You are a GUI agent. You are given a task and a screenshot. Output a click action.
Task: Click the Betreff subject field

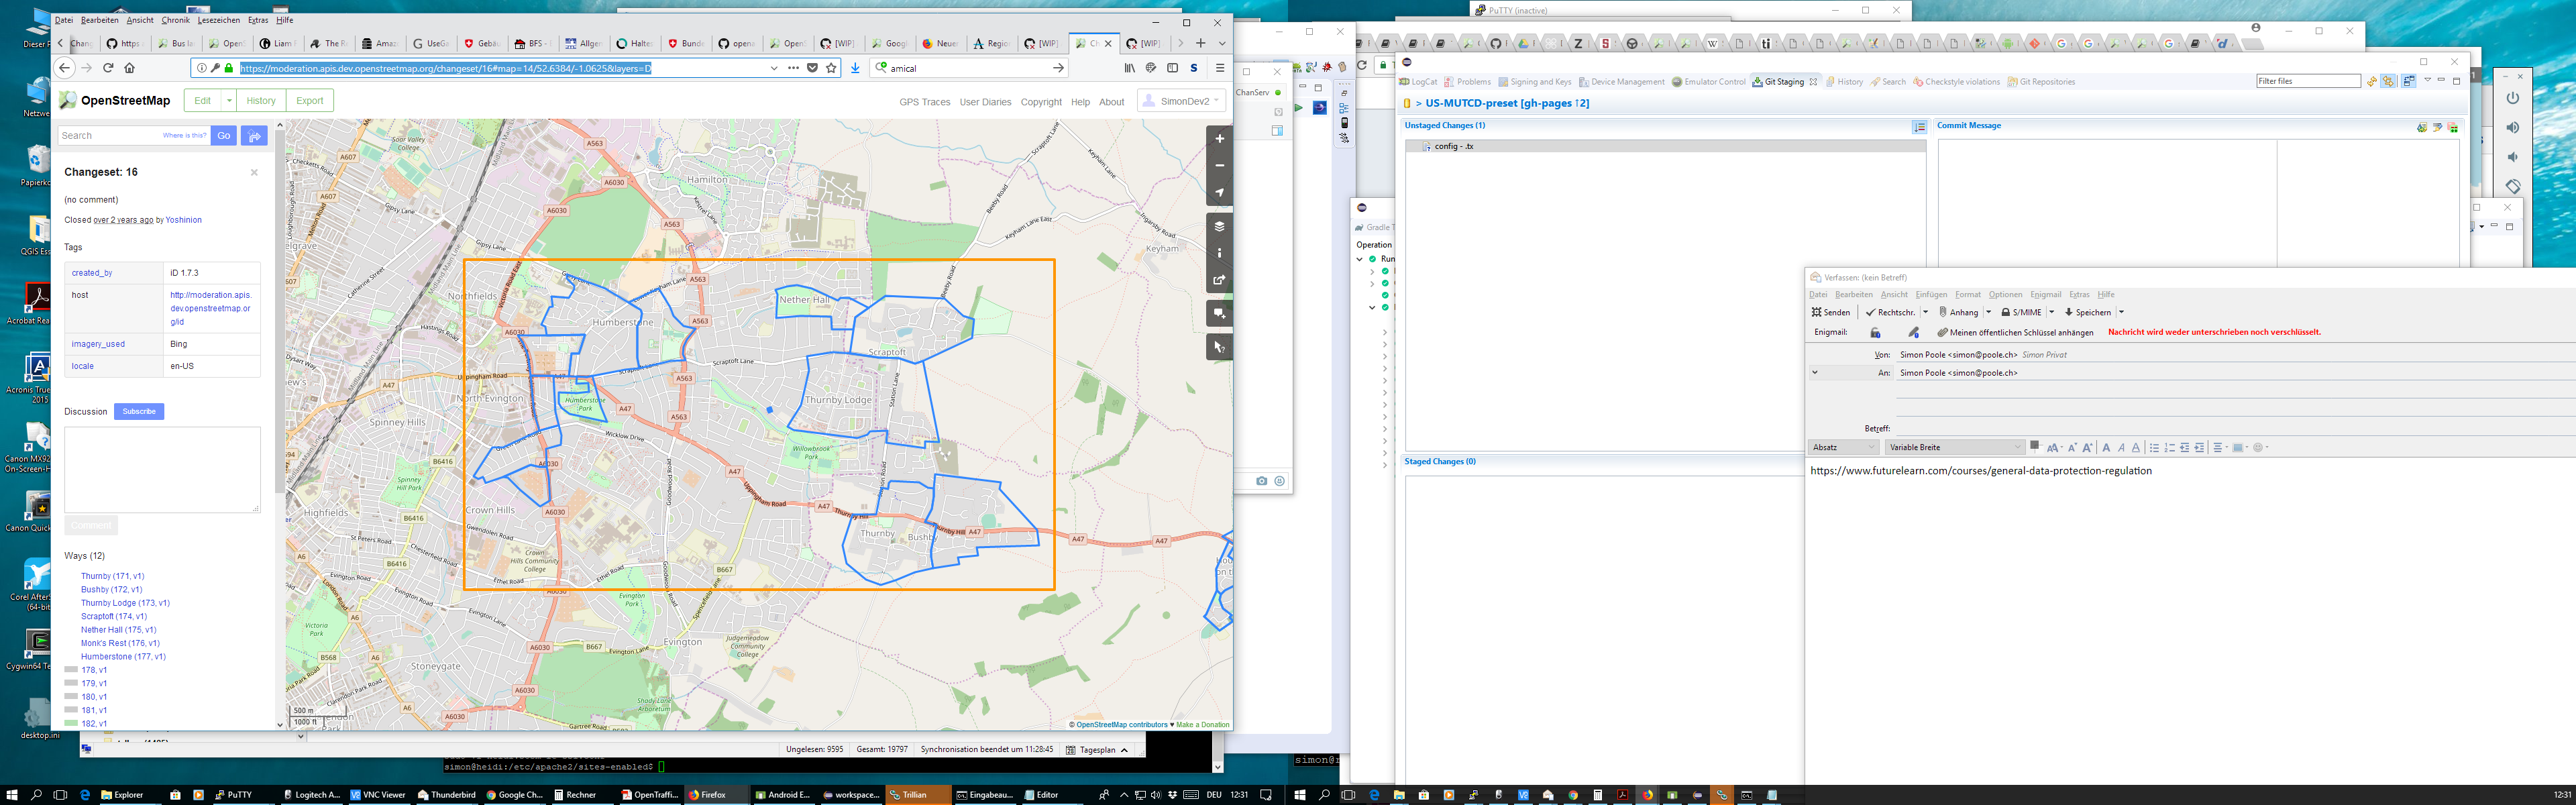pyautogui.click(x=2235, y=428)
